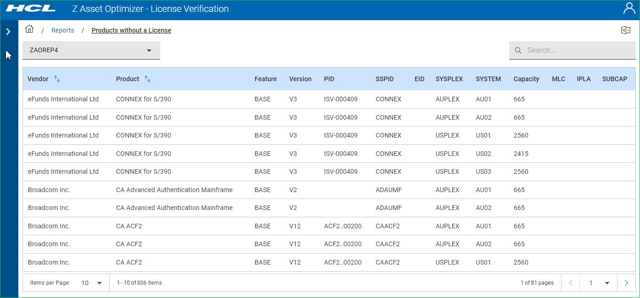Image resolution: width=640 pixels, height=298 pixels.
Task: Click the SYSPLEX column header
Action: 449,79
